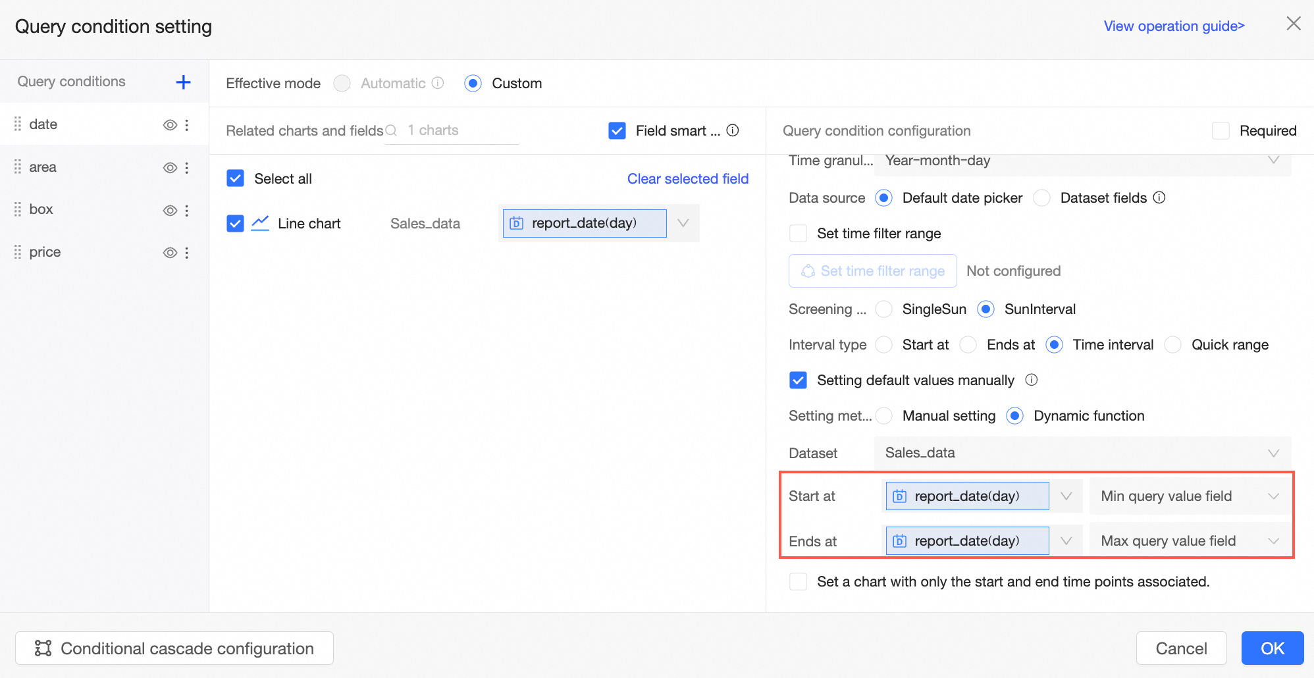
Task: Expand the Start at field dropdown arrow
Action: click(x=1066, y=496)
